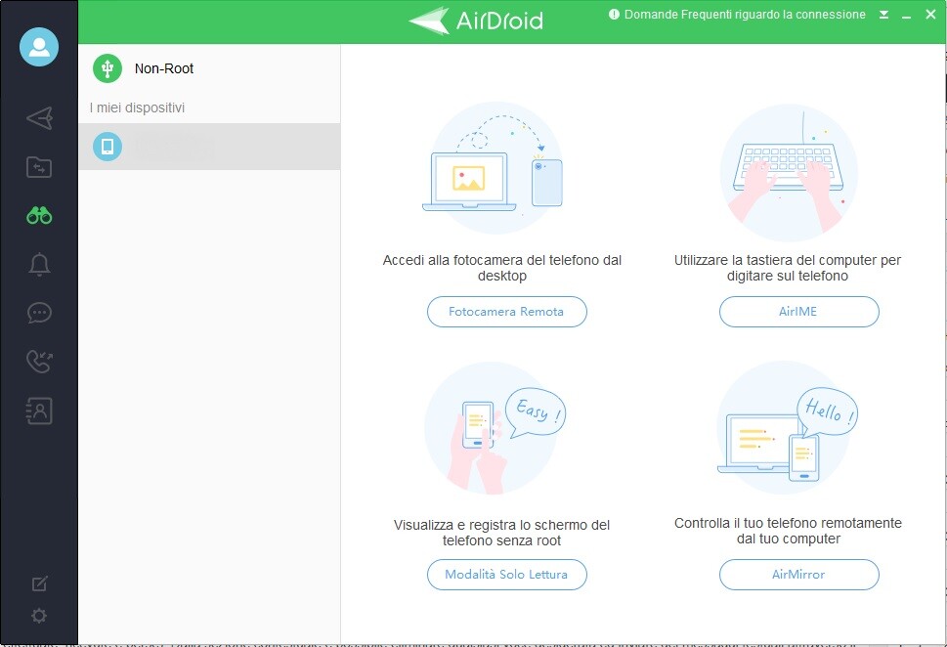
Task: Open Fotocamera Remota
Action: pos(506,311)
